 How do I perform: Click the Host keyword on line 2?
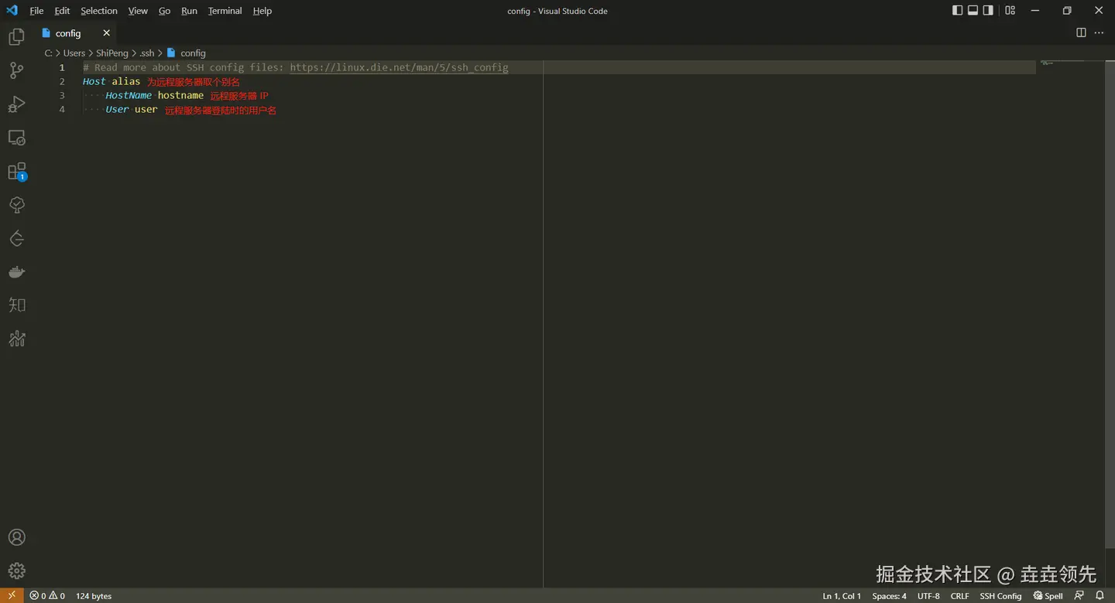pos(94,81)
